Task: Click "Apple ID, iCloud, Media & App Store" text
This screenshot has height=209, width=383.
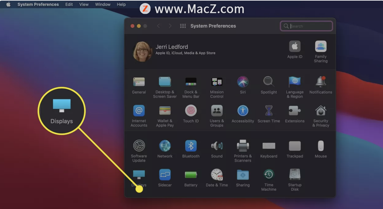Action: [185, 53]
